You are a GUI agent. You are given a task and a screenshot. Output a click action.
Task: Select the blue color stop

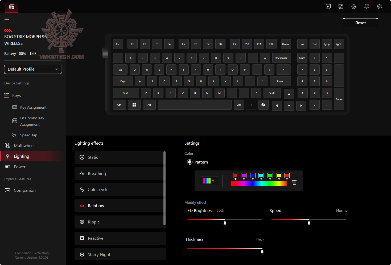[x=253, y=176]
